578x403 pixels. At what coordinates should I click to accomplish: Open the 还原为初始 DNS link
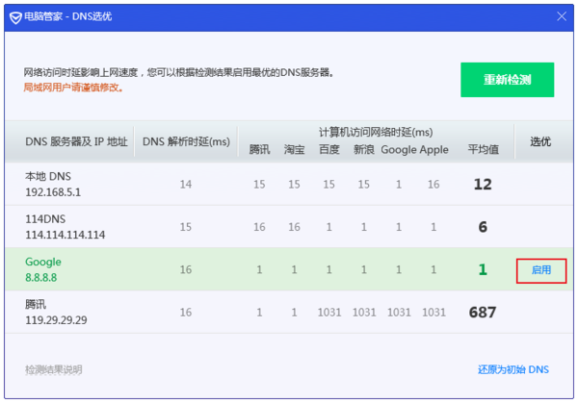point(512,369)
